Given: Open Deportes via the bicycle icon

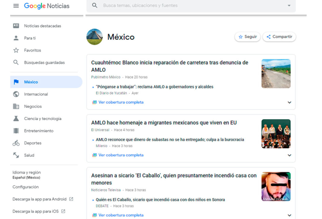Looking at the screenshot, I should point(16,143).
